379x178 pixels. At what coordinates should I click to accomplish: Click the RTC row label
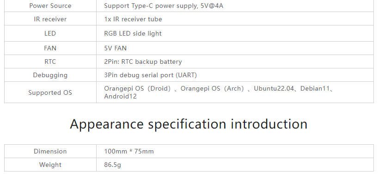tap(50, 61)
